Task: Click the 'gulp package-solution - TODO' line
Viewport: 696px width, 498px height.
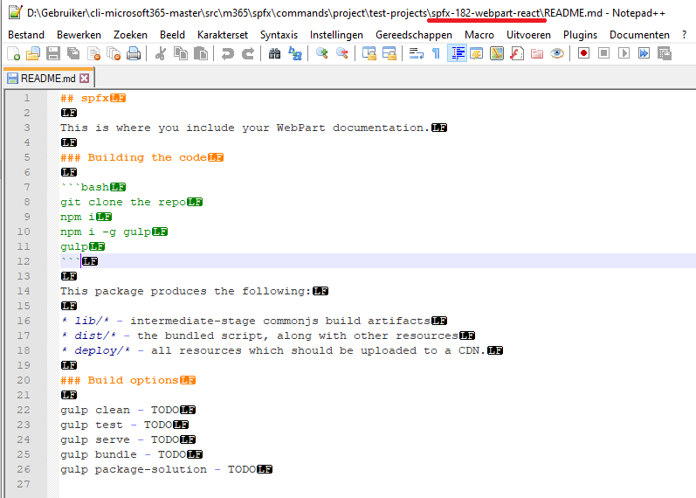Action: click(x=158, y=469)
